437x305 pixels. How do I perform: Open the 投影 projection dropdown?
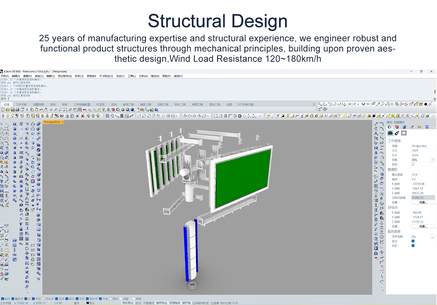(x=432, y=160)
